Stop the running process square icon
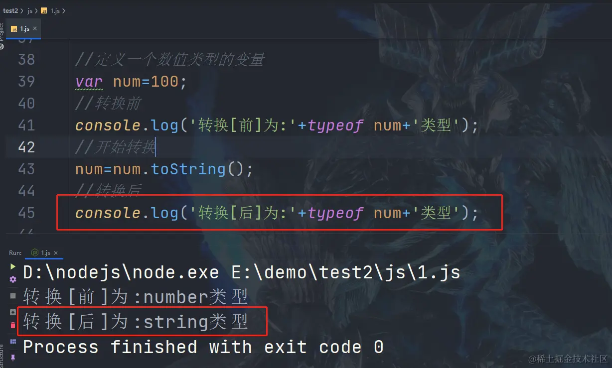Viewport: 612px width, 368px height. 13,296
